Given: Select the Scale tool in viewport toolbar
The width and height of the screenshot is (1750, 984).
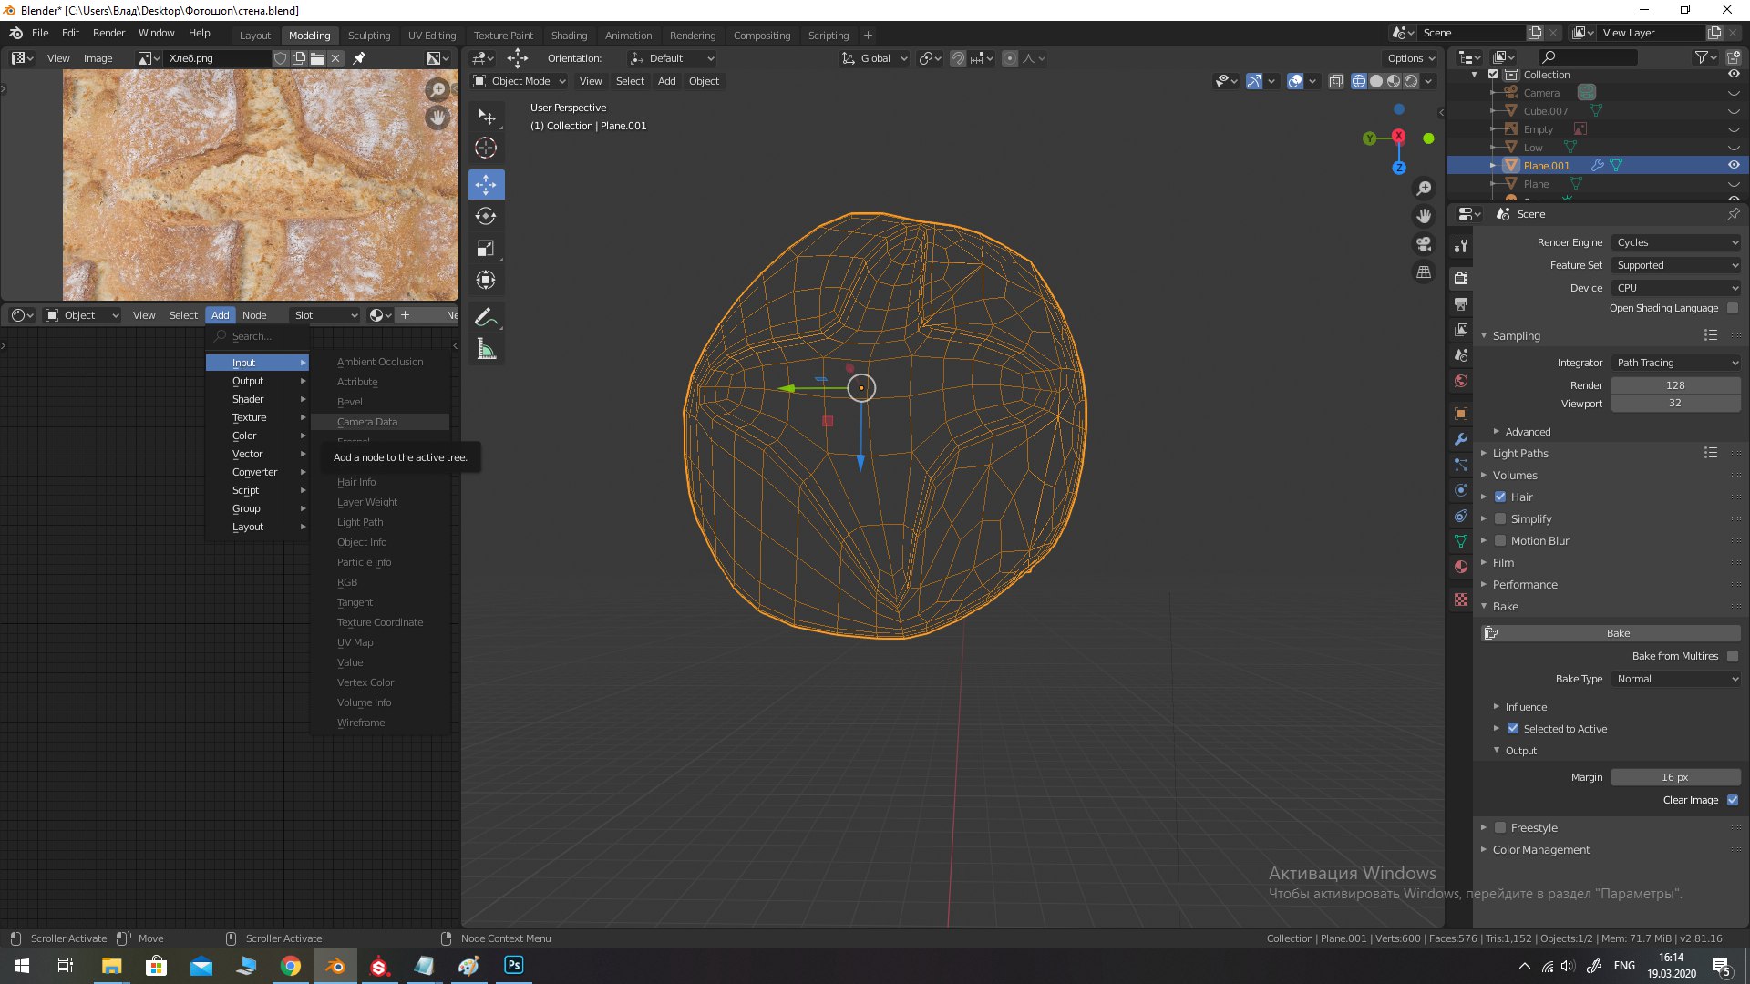Looking at the screenshot, I should 486,248.
